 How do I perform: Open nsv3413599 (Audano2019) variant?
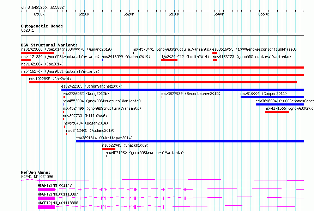[x=126, y=57]
